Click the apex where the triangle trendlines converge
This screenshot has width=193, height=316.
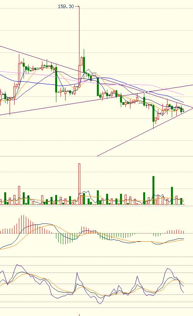coord(192,108)
